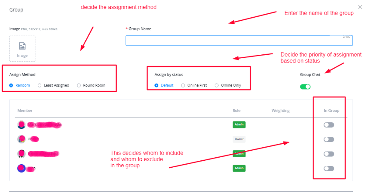Click the first member's avatar icon
Image resolution: width=366 pixels, height=192 pixels.
pos(22,125)
